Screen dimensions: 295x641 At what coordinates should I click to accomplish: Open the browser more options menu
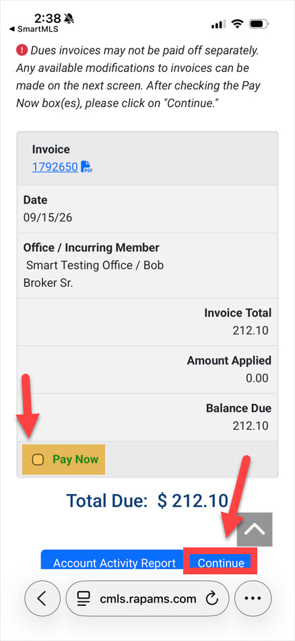tap(253, 599)
